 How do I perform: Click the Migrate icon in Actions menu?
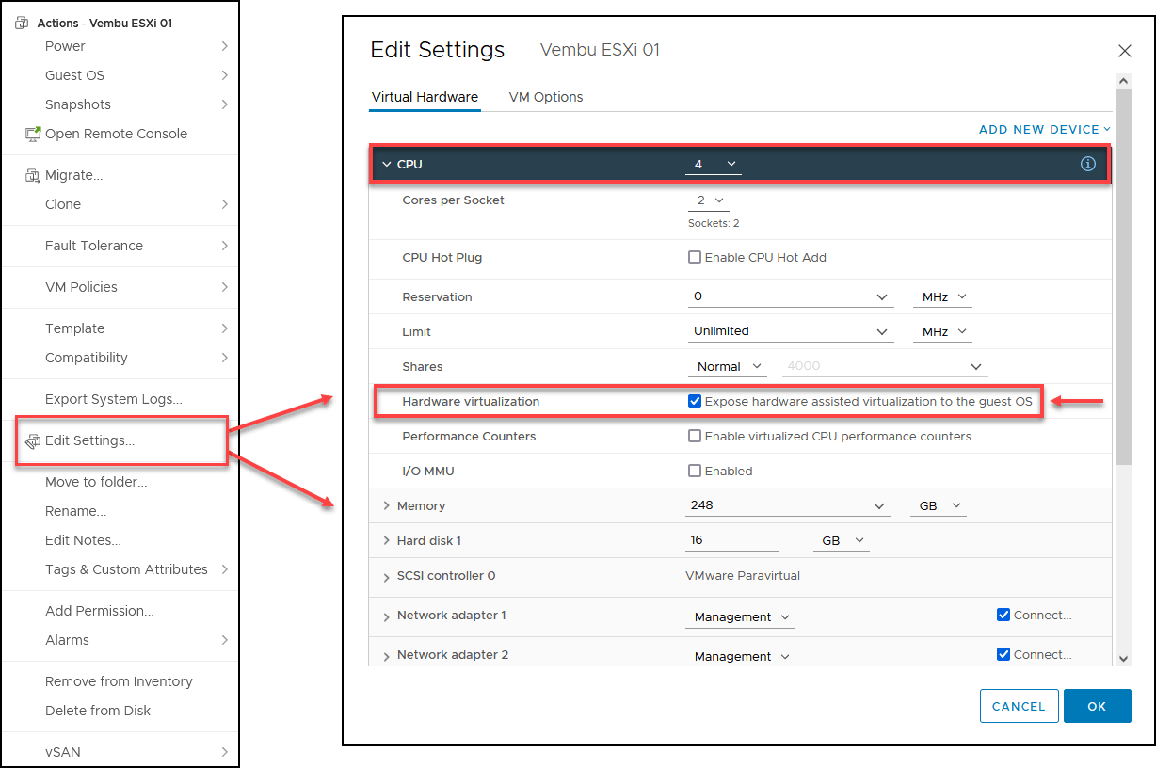point(33,175)
